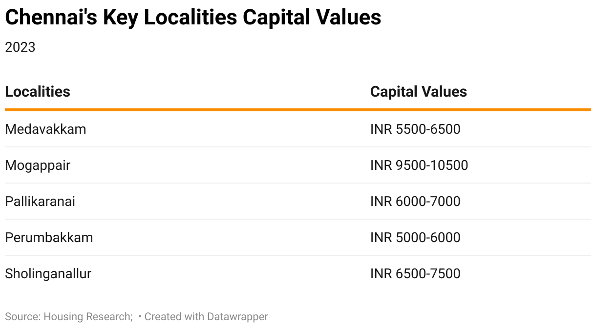Select the Pallikaranai locality cell
Image resolution: width=596 pixels, height=328 pixels.
(x=40, y=202)
